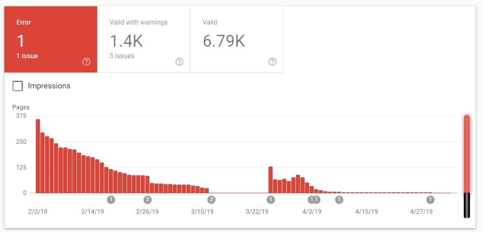
Task: Click the question mark on the Valid card
Action: [x=272, y=62]
